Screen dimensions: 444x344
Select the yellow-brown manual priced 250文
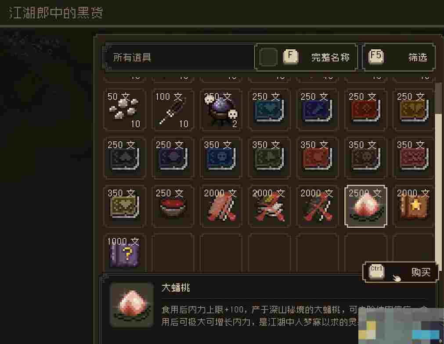point(414,110)
